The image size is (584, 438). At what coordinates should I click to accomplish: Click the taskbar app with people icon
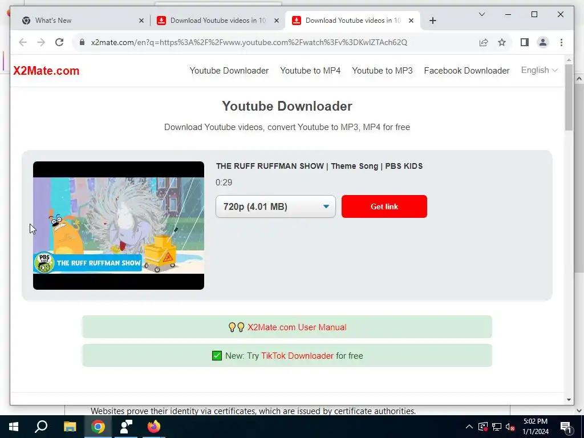click(x=126, y=427)
